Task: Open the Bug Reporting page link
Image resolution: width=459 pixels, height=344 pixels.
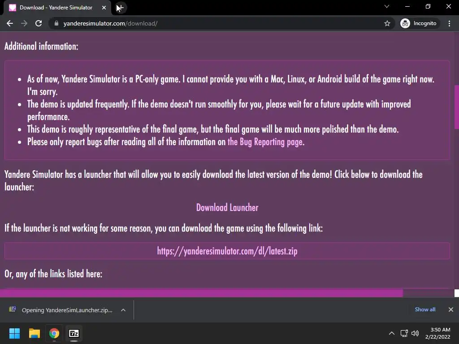Action: pos(265,142)
